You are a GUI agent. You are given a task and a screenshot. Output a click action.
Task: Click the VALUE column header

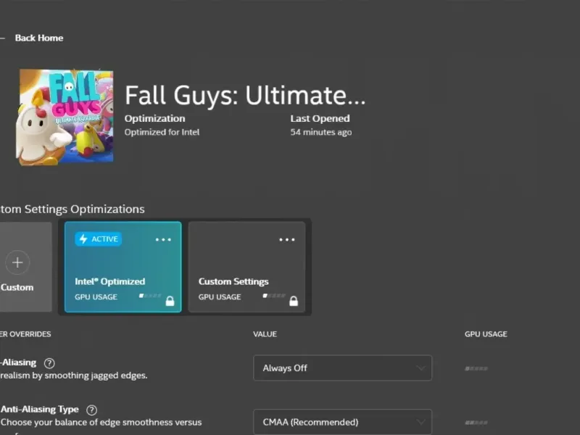[x=265, y=334]
